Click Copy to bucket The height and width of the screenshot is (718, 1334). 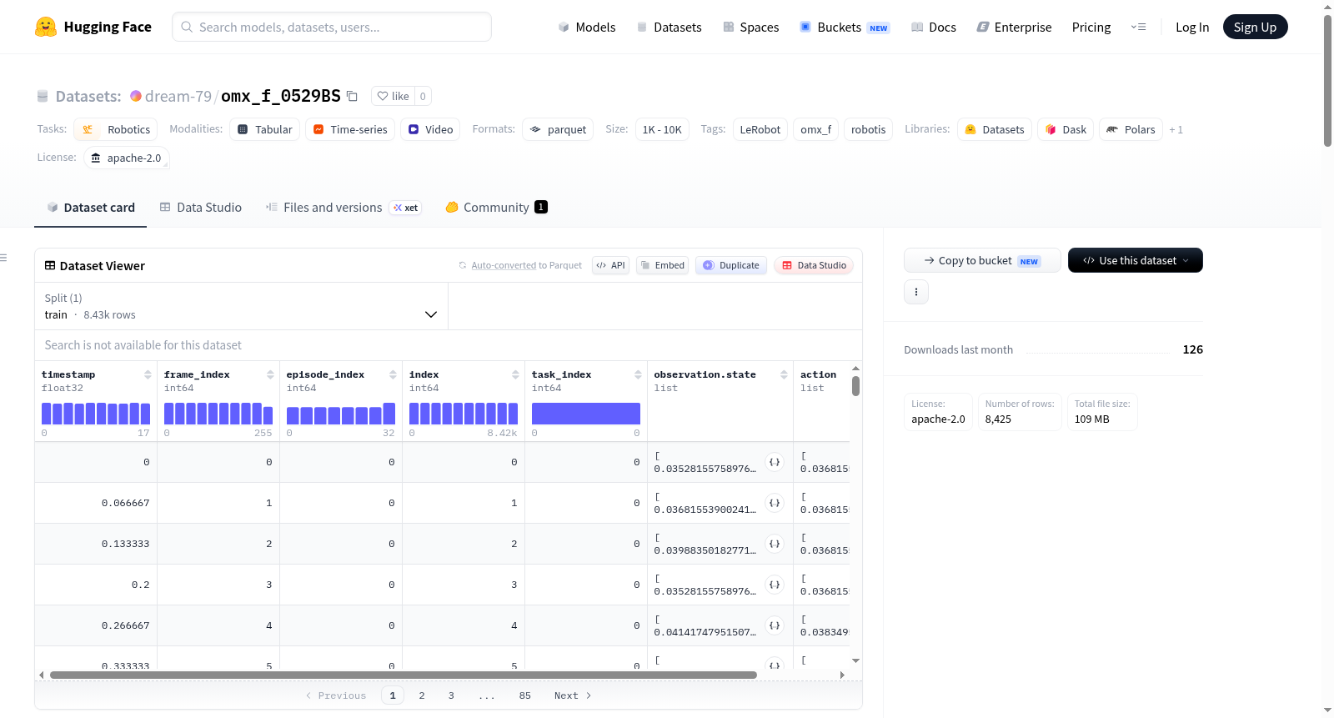tap(982, 260)
